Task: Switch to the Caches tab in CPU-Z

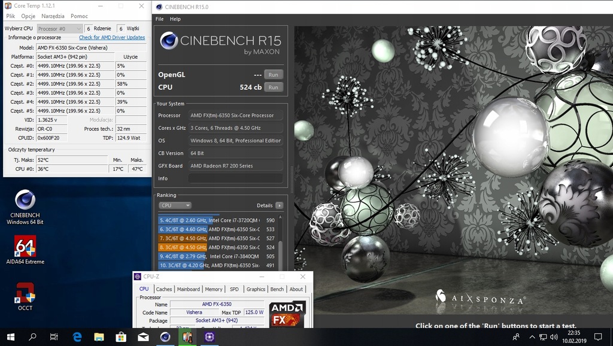Action: tap(164, 289)
